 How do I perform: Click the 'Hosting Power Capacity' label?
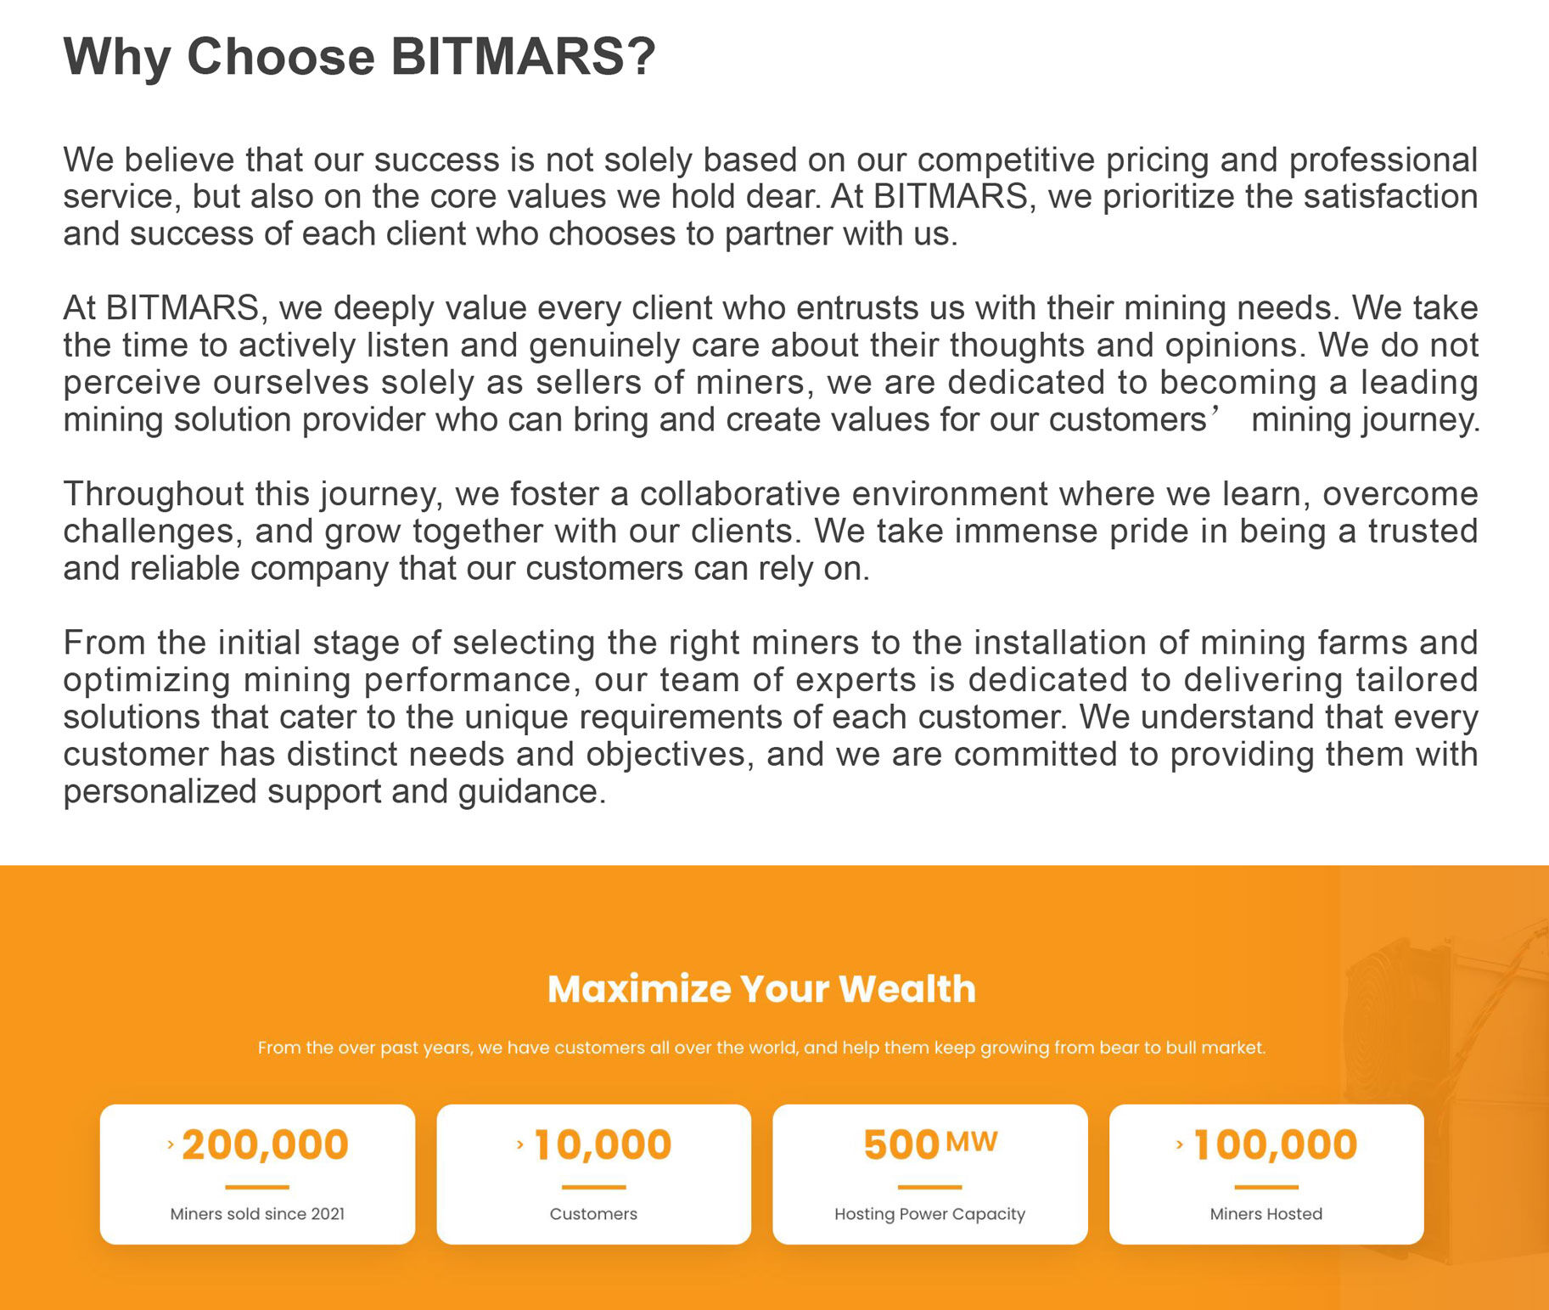point(929,1214)
